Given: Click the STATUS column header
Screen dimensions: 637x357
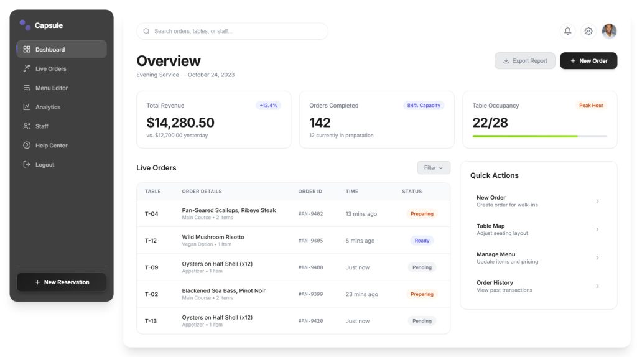Looking at the screenshot, I should 412,192.
